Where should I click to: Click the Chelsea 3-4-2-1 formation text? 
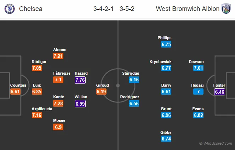[104, 9]
